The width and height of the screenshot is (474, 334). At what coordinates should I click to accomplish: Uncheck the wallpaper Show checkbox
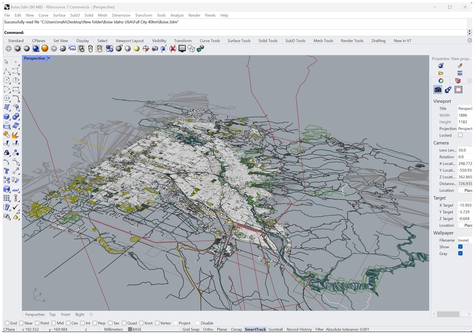click(x=460, y=247)
